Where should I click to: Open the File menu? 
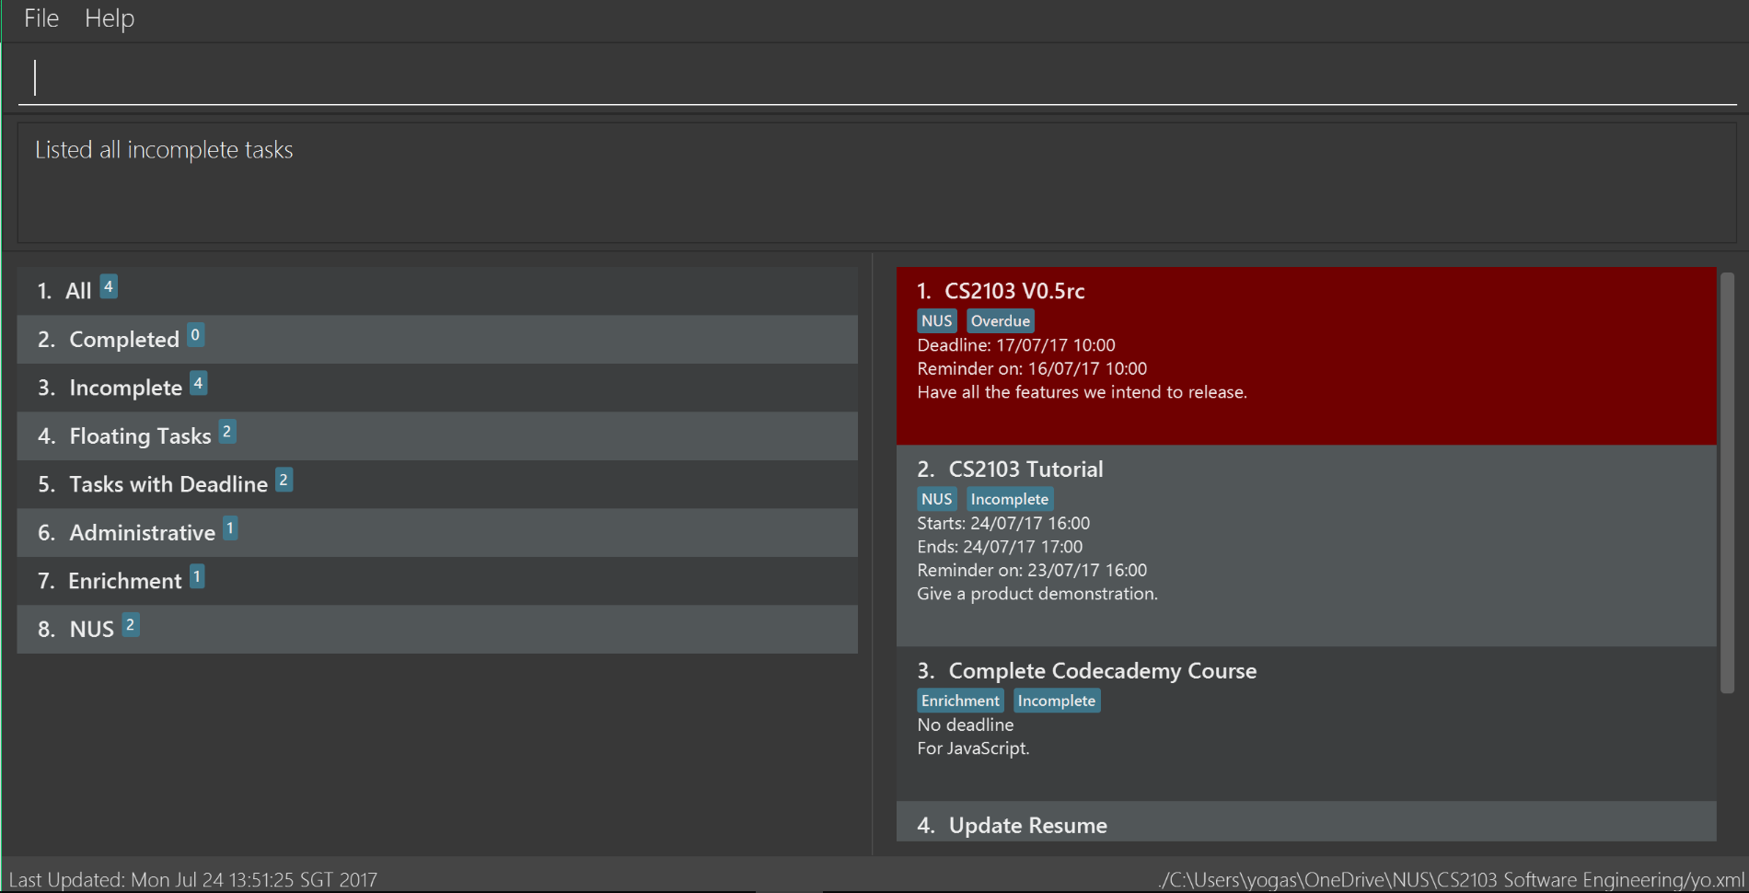41,18
